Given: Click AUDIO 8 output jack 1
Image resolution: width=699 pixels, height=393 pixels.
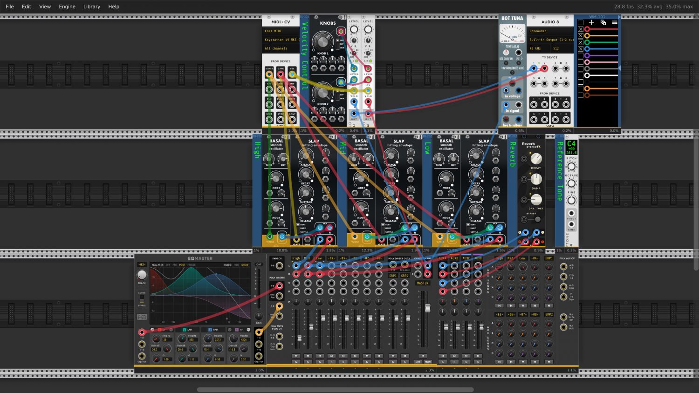Looking at the screenshot, I should [534, 68].
